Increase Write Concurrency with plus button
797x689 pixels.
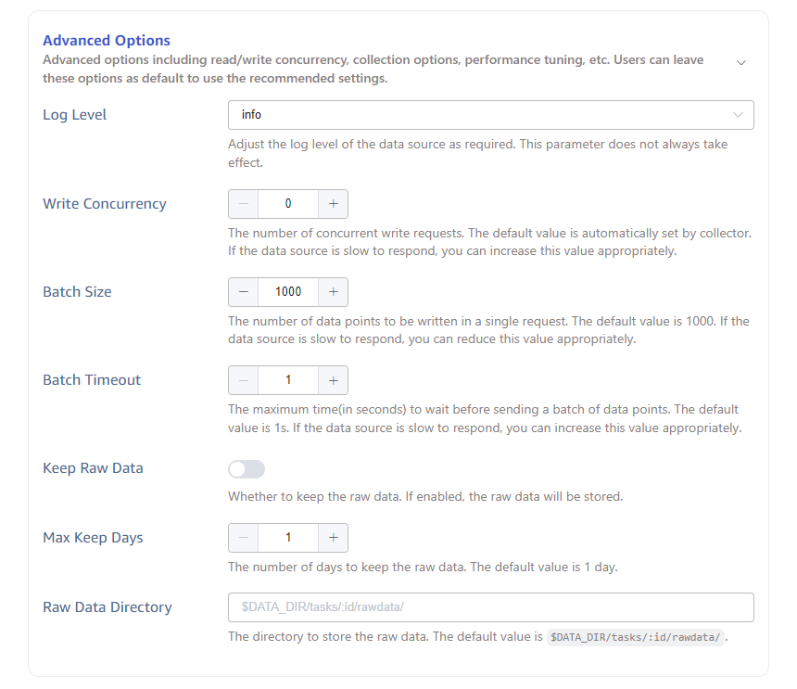coord(333,204)
